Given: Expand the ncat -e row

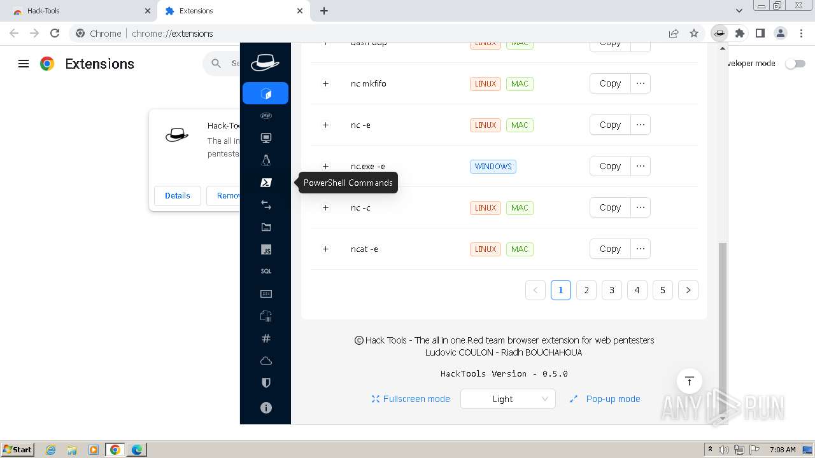Looking at the screenshot, I should click(325, 249).
